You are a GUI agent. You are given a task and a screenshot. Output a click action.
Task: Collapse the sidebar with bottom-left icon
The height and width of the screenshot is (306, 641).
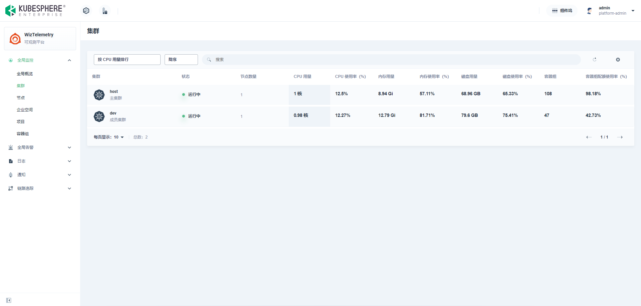click(9, 300)
